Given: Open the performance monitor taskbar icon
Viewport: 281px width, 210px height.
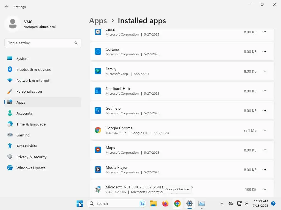Looking at the screenshot, I should [x=202, y=203].
